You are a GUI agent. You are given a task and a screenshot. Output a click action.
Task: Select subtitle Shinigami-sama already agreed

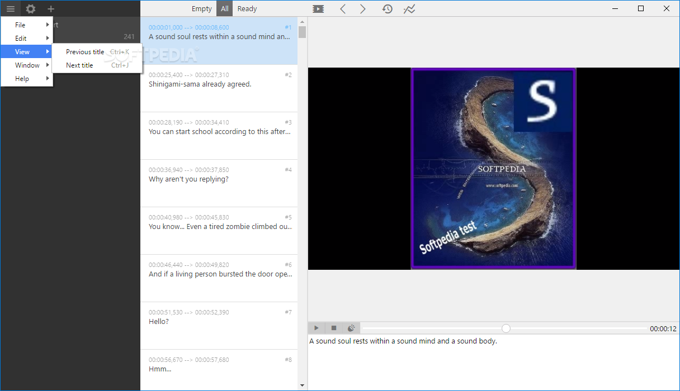point(219,88)
